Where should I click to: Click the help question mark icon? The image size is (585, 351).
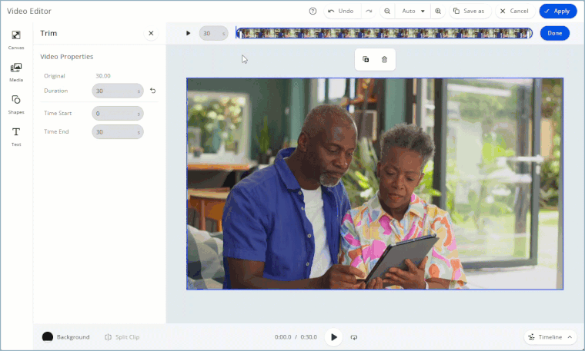(313, 11)
